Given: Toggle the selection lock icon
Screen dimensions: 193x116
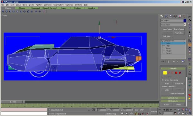Looking at the screenshot, I should (89, 110).
